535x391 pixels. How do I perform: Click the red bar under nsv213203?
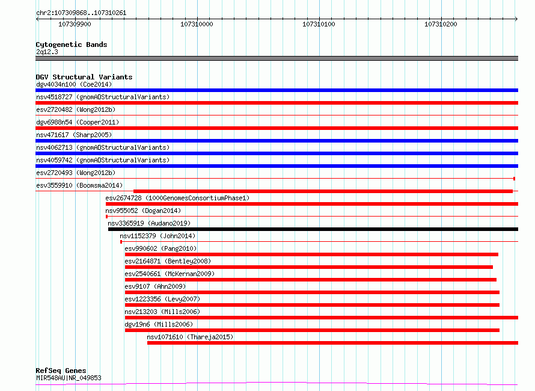(322, 318)
